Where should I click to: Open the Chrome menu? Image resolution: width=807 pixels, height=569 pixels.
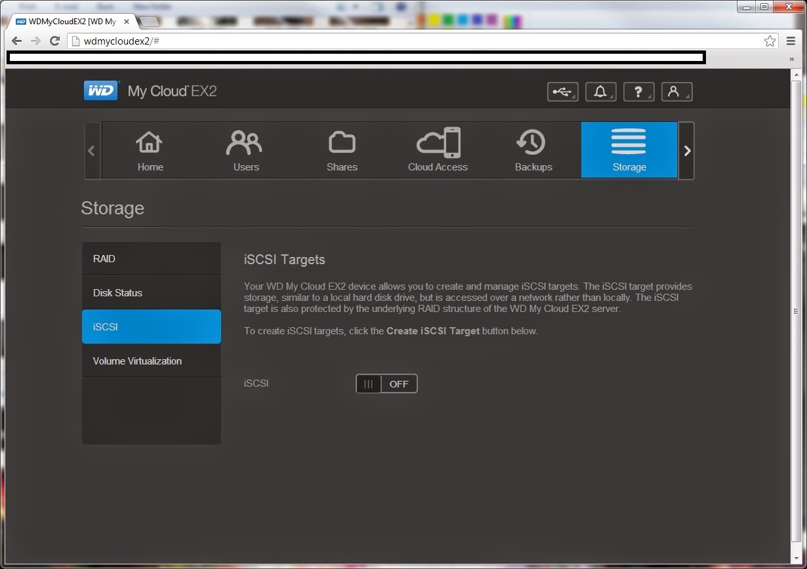[791, 41]
